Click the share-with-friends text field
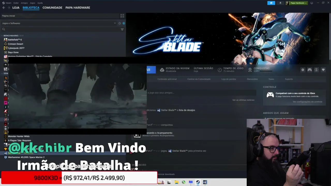The width and height of the screenshot is (331, 186). click(x=201, y=93)
